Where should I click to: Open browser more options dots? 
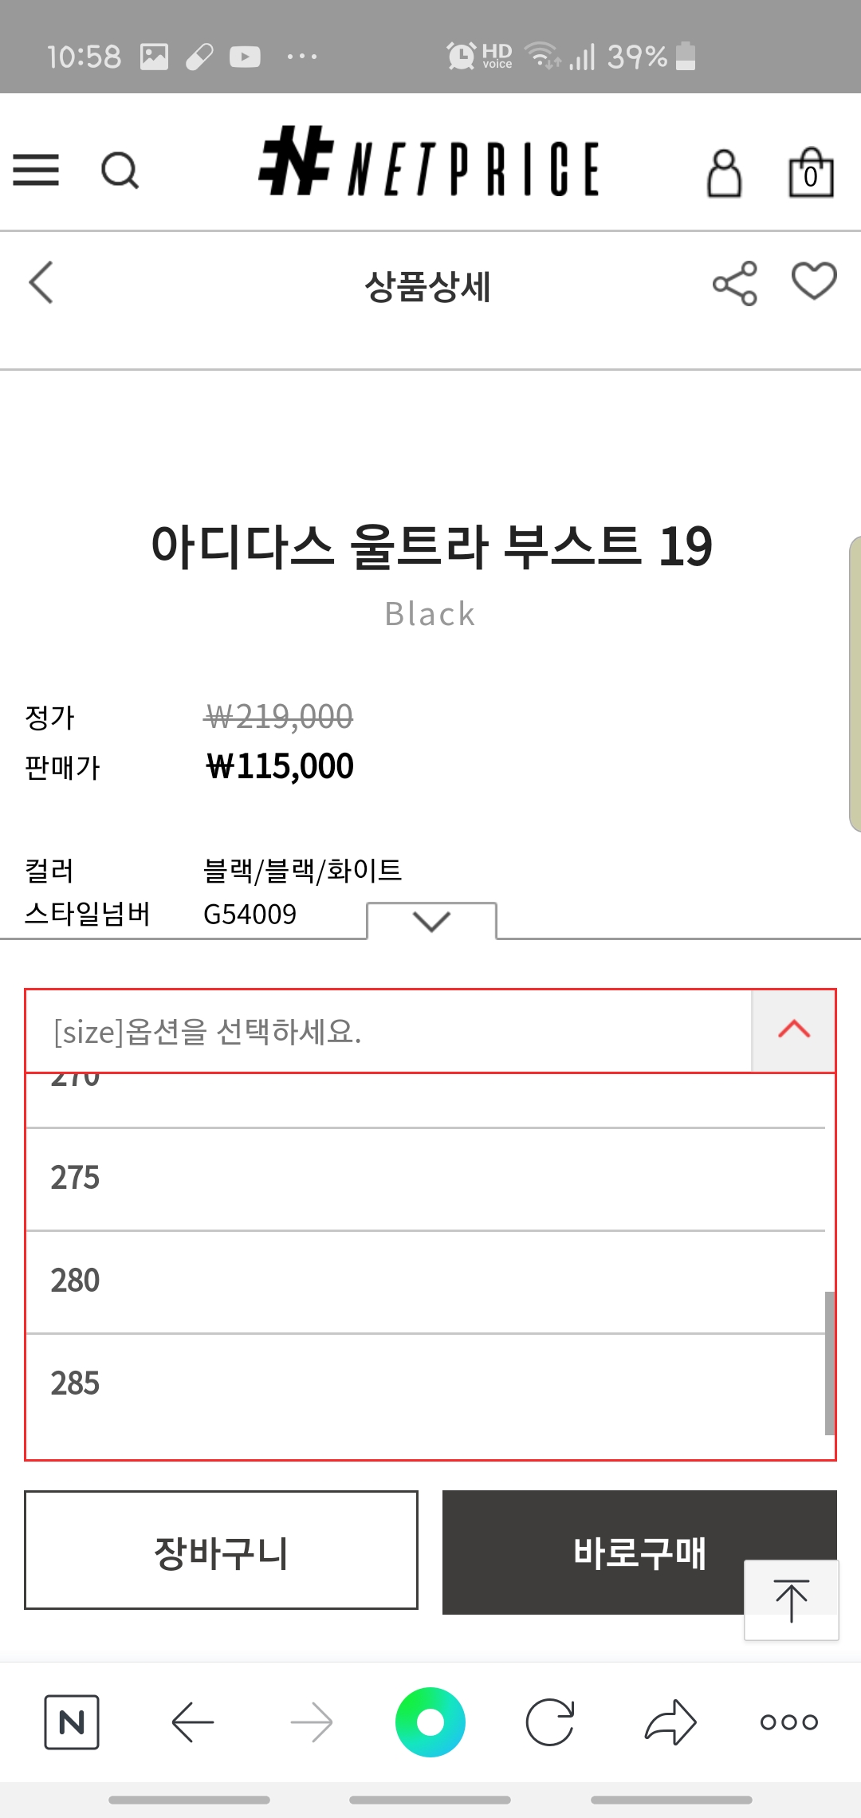[789, 1722]
